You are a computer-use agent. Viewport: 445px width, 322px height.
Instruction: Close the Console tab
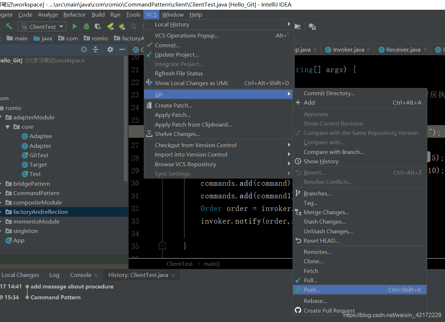(96, 275)
